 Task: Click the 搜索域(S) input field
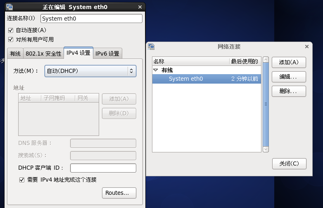pyautogui.click(x=103, y=156)
